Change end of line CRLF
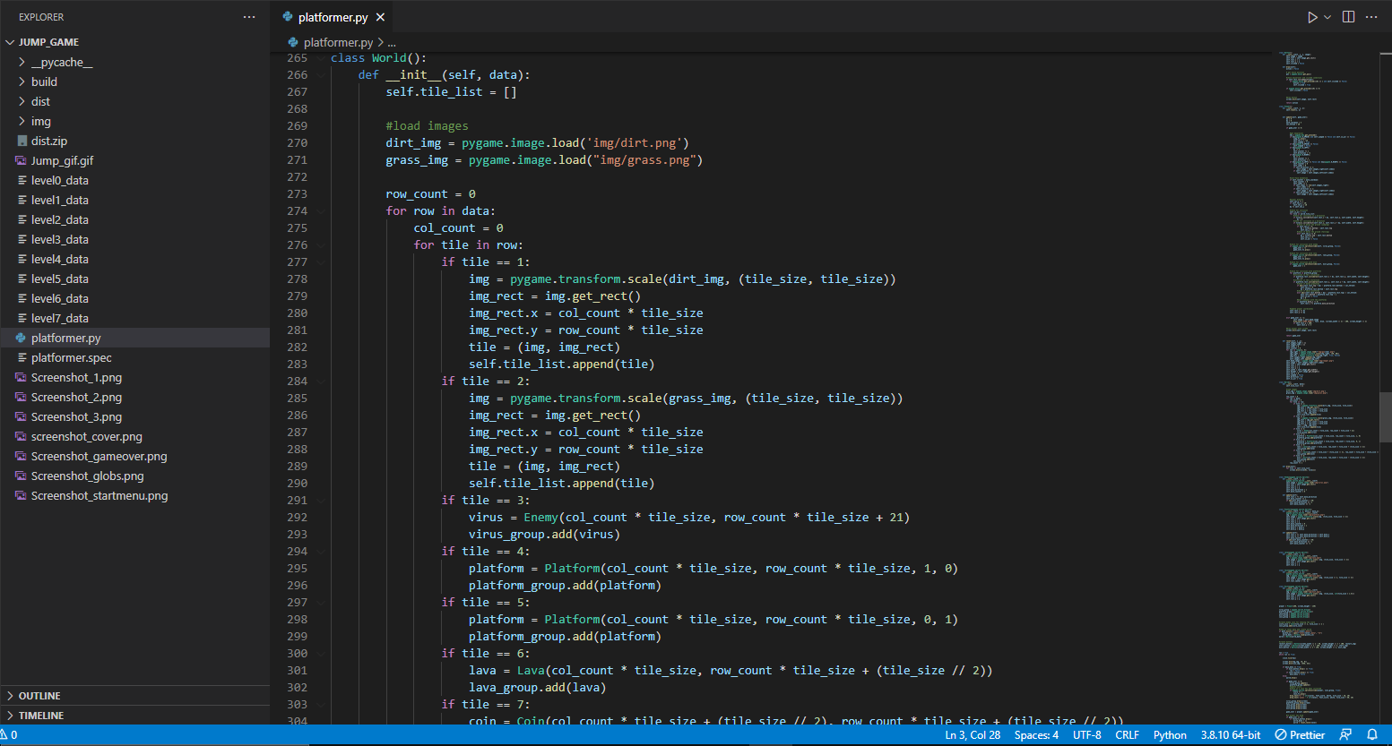The width and height of the screenshot is (1392, 746). 1128,735
